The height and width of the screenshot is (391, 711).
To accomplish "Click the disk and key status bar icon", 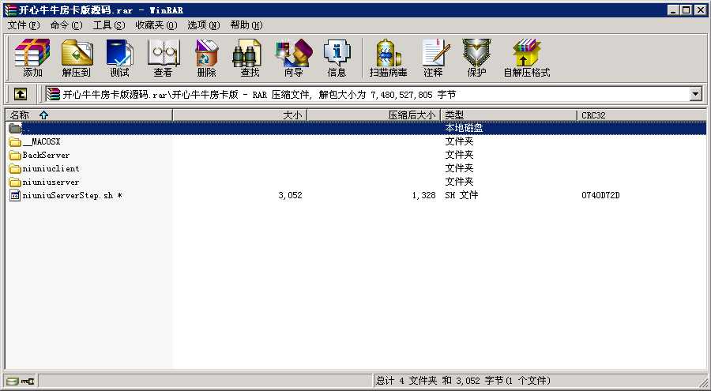I will click(x=21, y=381).
